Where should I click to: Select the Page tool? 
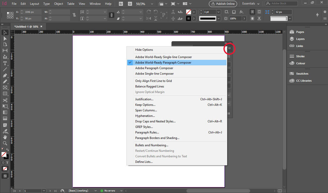click(x=5, y=44)
